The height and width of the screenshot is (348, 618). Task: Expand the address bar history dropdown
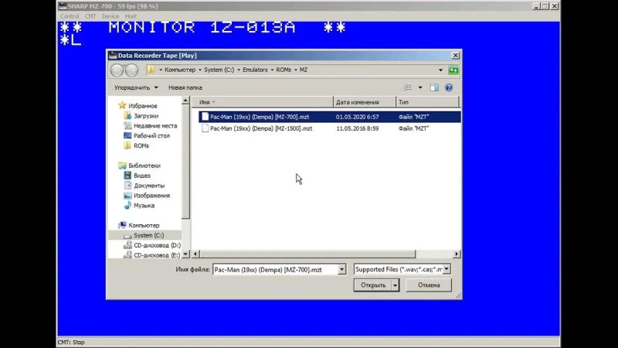click(x=440, y=70)
